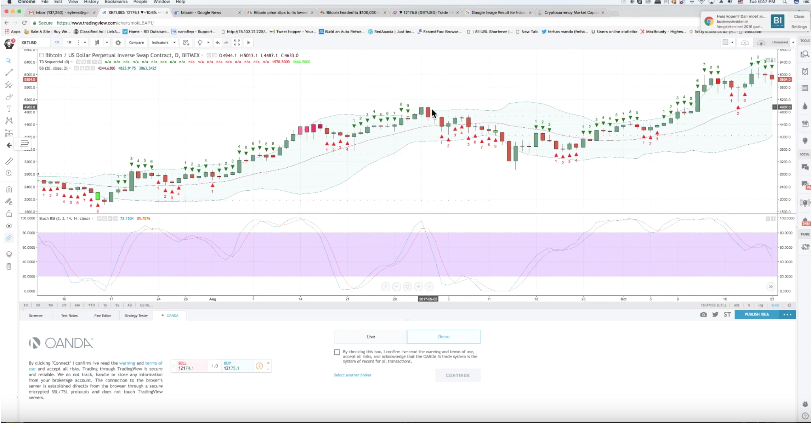Image resolution: width=811 pixels, height=423 pixels.
Task: Click the text tool icon in sidebar
Action: click(x=8, y=110)
